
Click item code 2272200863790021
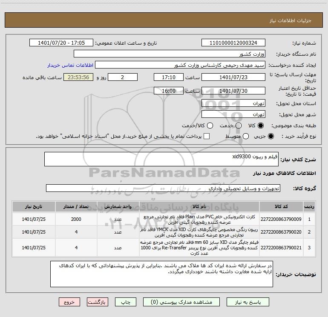click(x=281, y=248)
